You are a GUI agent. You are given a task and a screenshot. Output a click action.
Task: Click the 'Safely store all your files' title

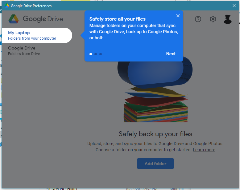(118, 19)
